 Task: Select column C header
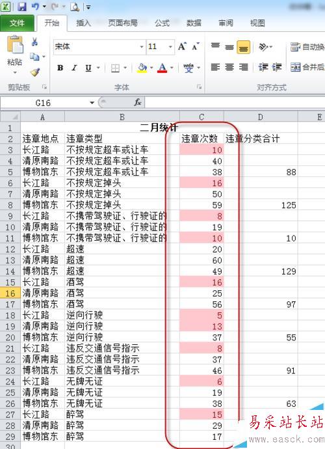coord(201,117)
